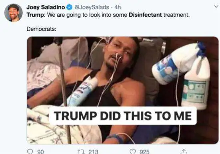Click the bold word Trump

click(35, 15)
